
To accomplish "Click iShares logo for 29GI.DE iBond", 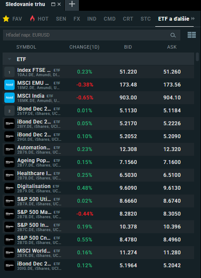I will 9,136.
